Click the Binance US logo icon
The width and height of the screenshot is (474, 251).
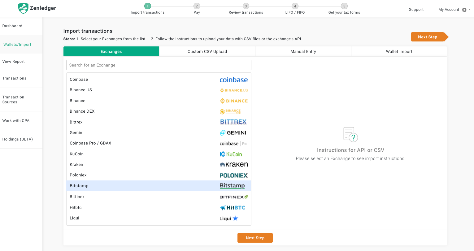point(233,90)
